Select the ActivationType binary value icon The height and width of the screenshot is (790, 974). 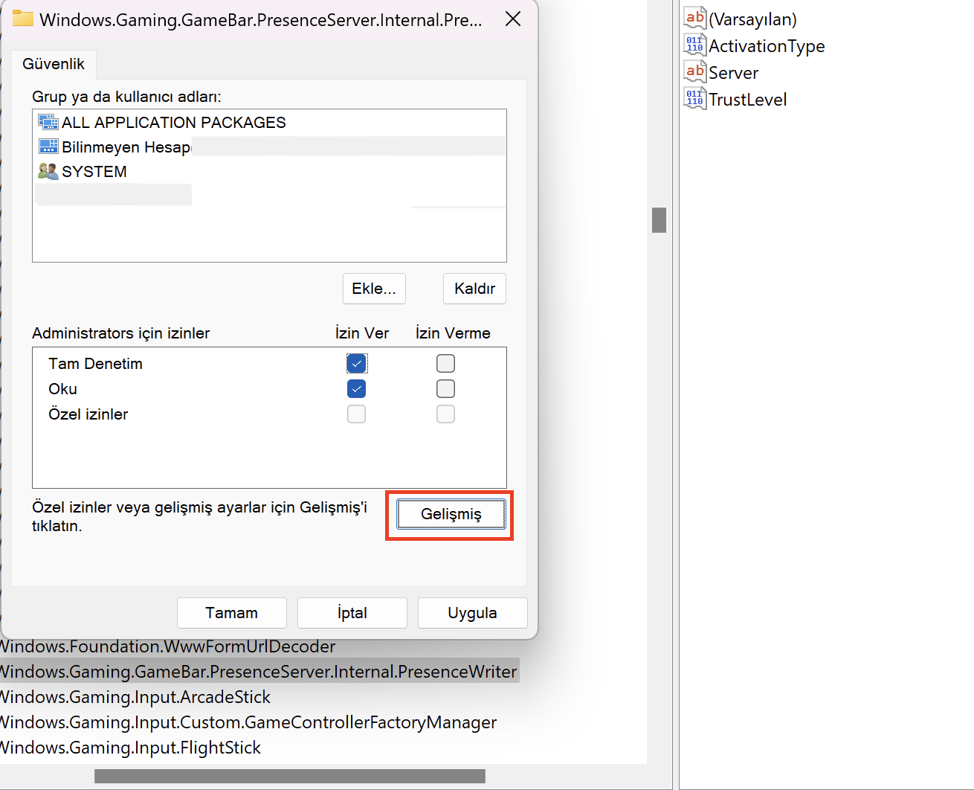pyautogui.click(x=694, y=45)
